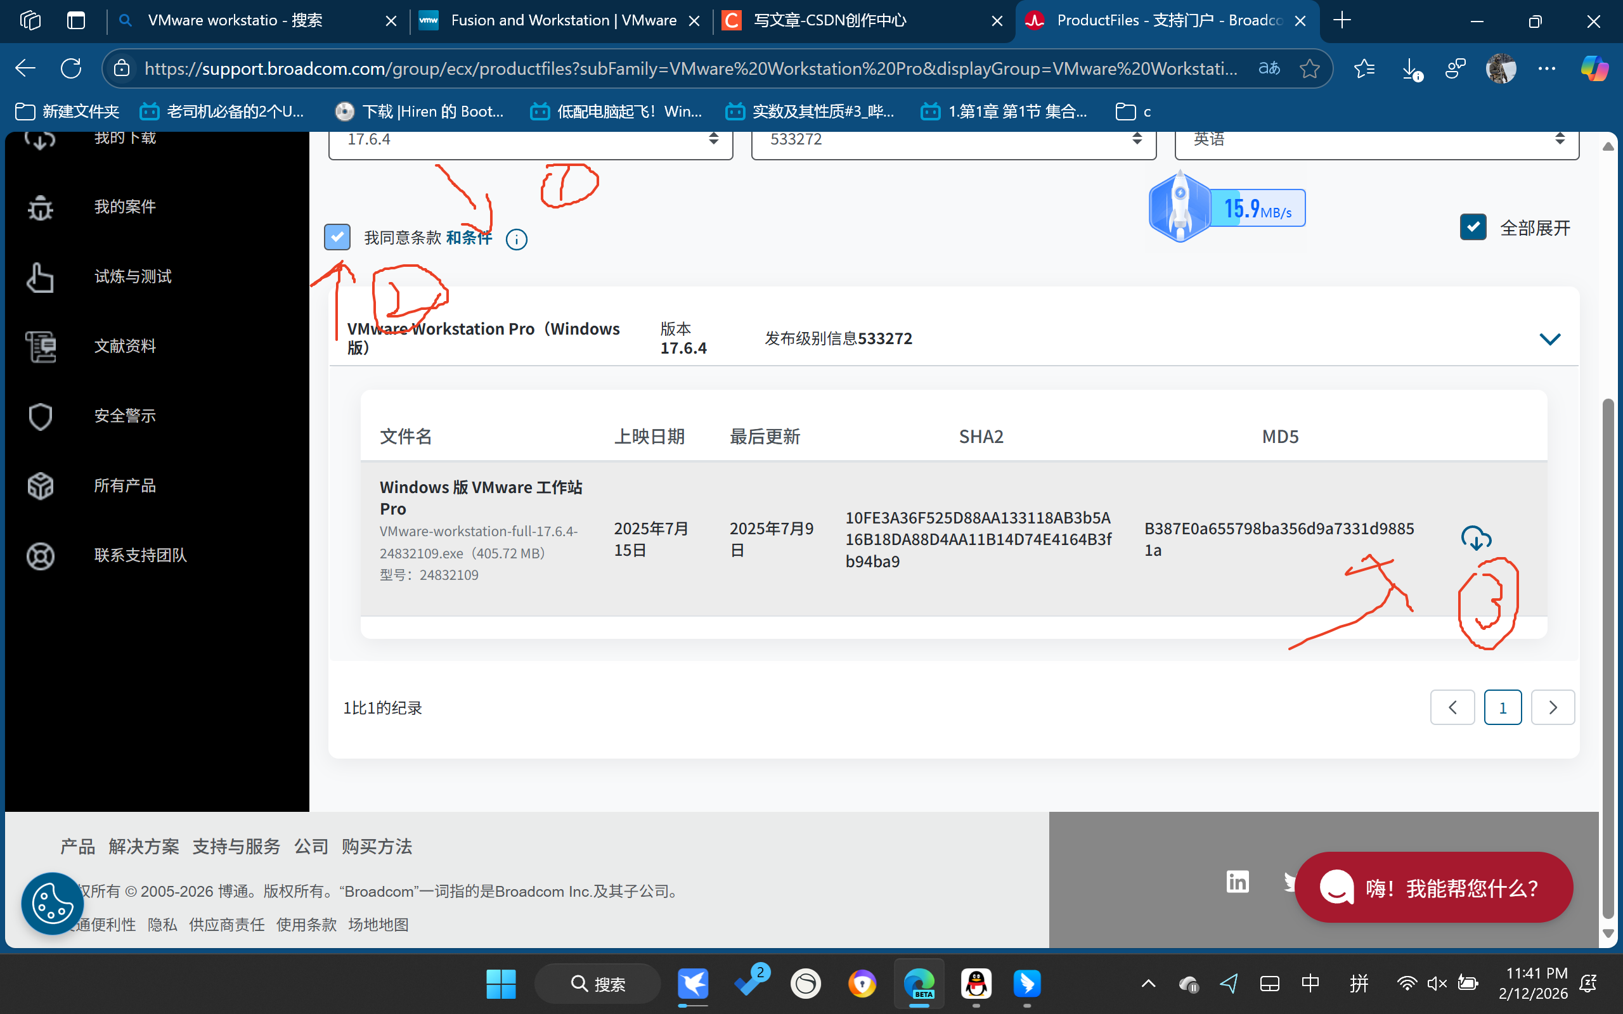Select page 1 in pagination

[1503, 707]
